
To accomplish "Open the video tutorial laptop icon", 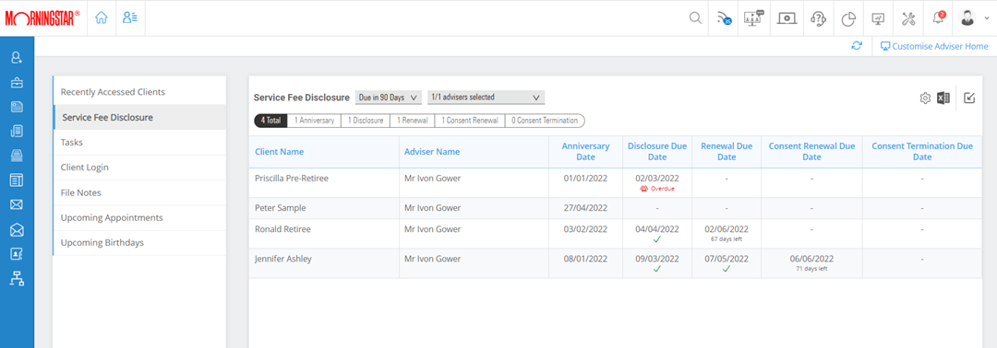I will click(x=787, y=18).
